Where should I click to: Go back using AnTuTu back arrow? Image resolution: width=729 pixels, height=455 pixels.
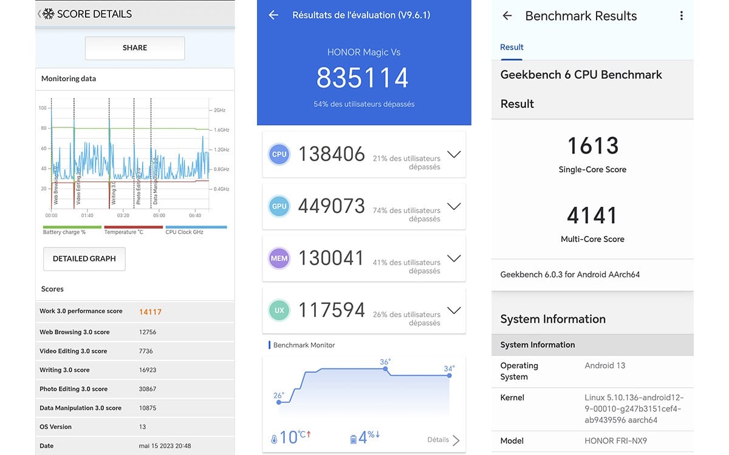pos(273,15)
